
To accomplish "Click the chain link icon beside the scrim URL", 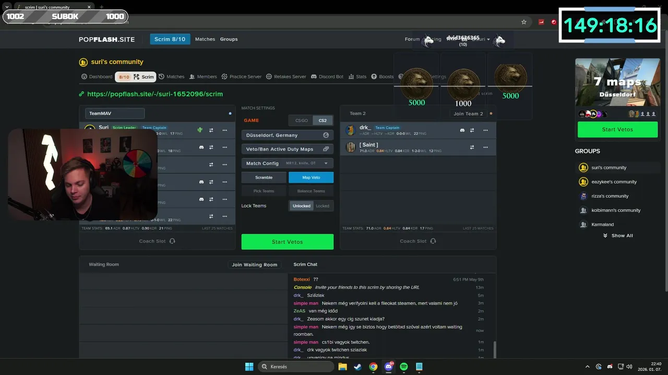I will pyautogui.click(x=81, y=94).
